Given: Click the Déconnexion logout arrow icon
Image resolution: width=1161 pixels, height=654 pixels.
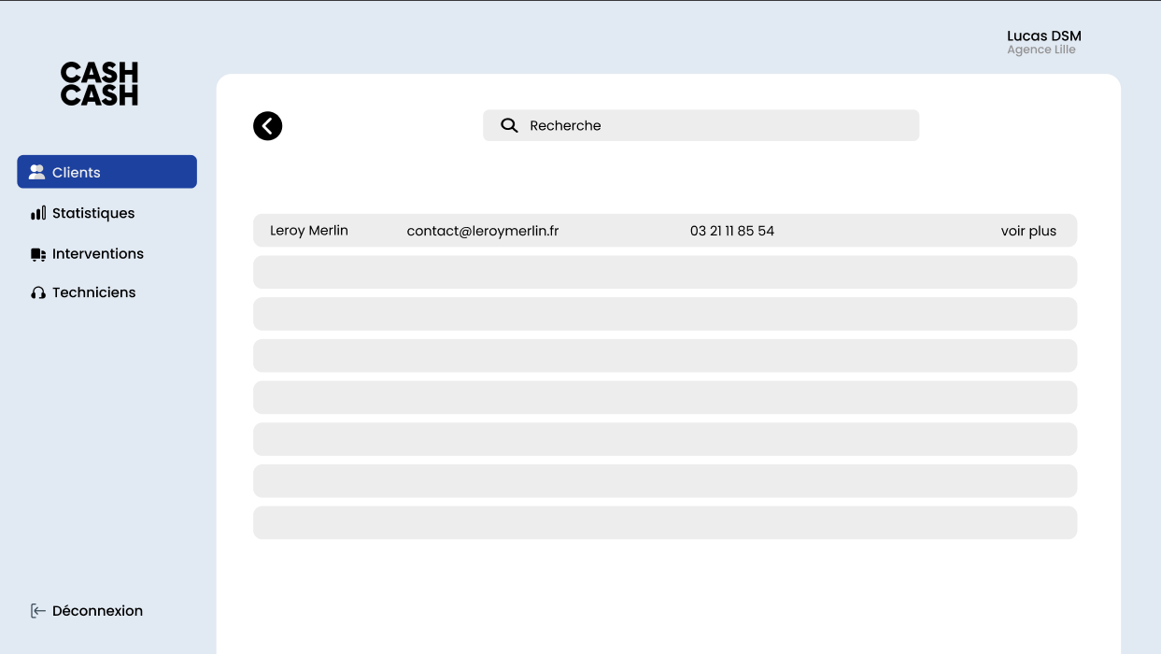Looking at the screenshot, I should [x=38, y=611].
